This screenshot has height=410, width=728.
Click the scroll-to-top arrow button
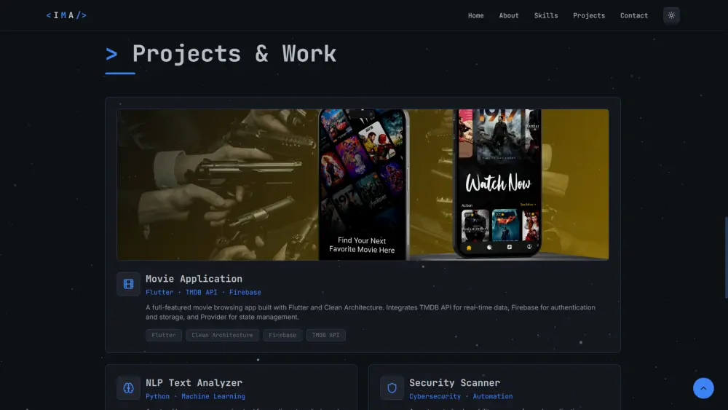point(703,388)
